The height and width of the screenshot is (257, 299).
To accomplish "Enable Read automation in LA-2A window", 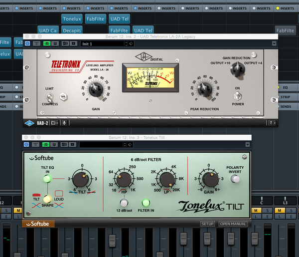I will [47, 43].
